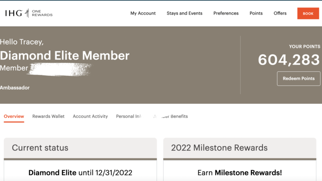Open the Points menu item
The width and height of the screenshot is (322, 181).
(x=256, y=13)
